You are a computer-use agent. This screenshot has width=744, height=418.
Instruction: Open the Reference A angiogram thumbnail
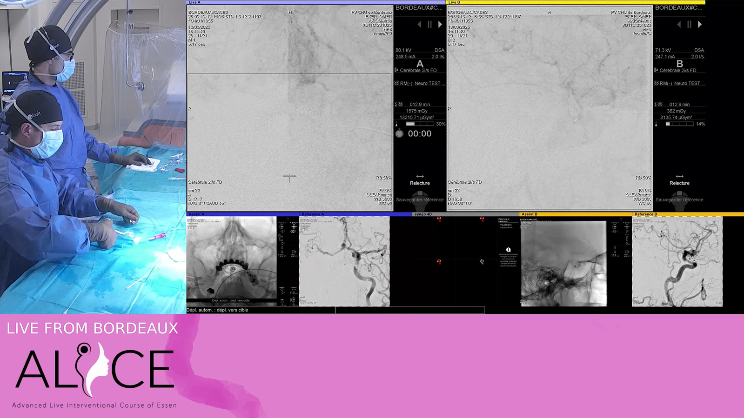click(344, 261)
